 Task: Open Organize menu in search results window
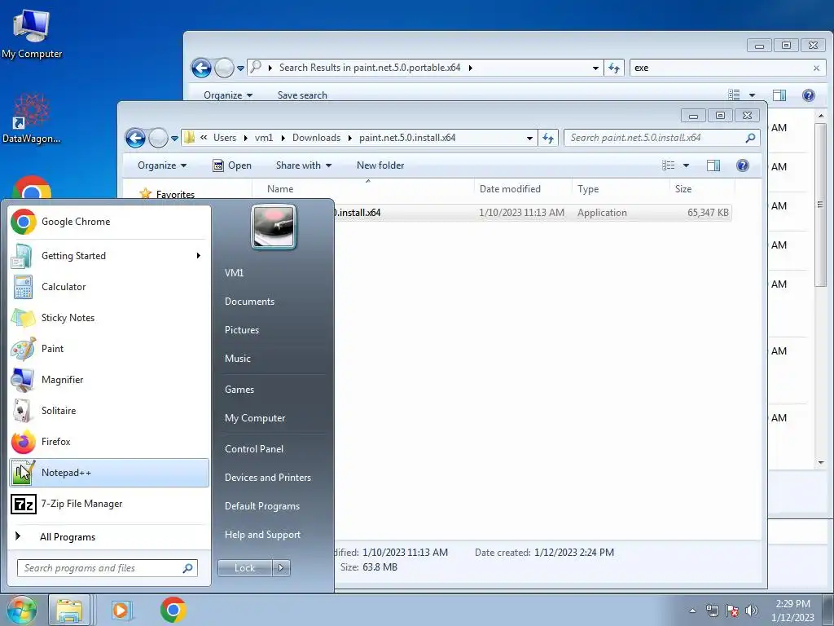pos(228,95)
